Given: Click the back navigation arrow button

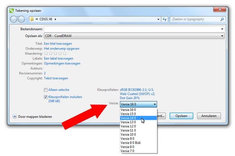Looking at the screenshot, I should click(x=14, y=19).
